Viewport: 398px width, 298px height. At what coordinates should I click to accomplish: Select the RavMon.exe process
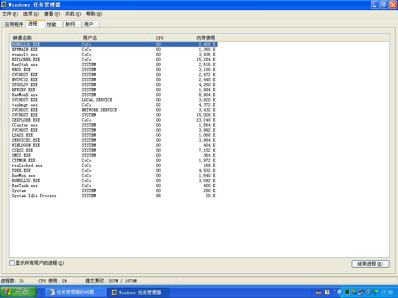coord(114,176)
